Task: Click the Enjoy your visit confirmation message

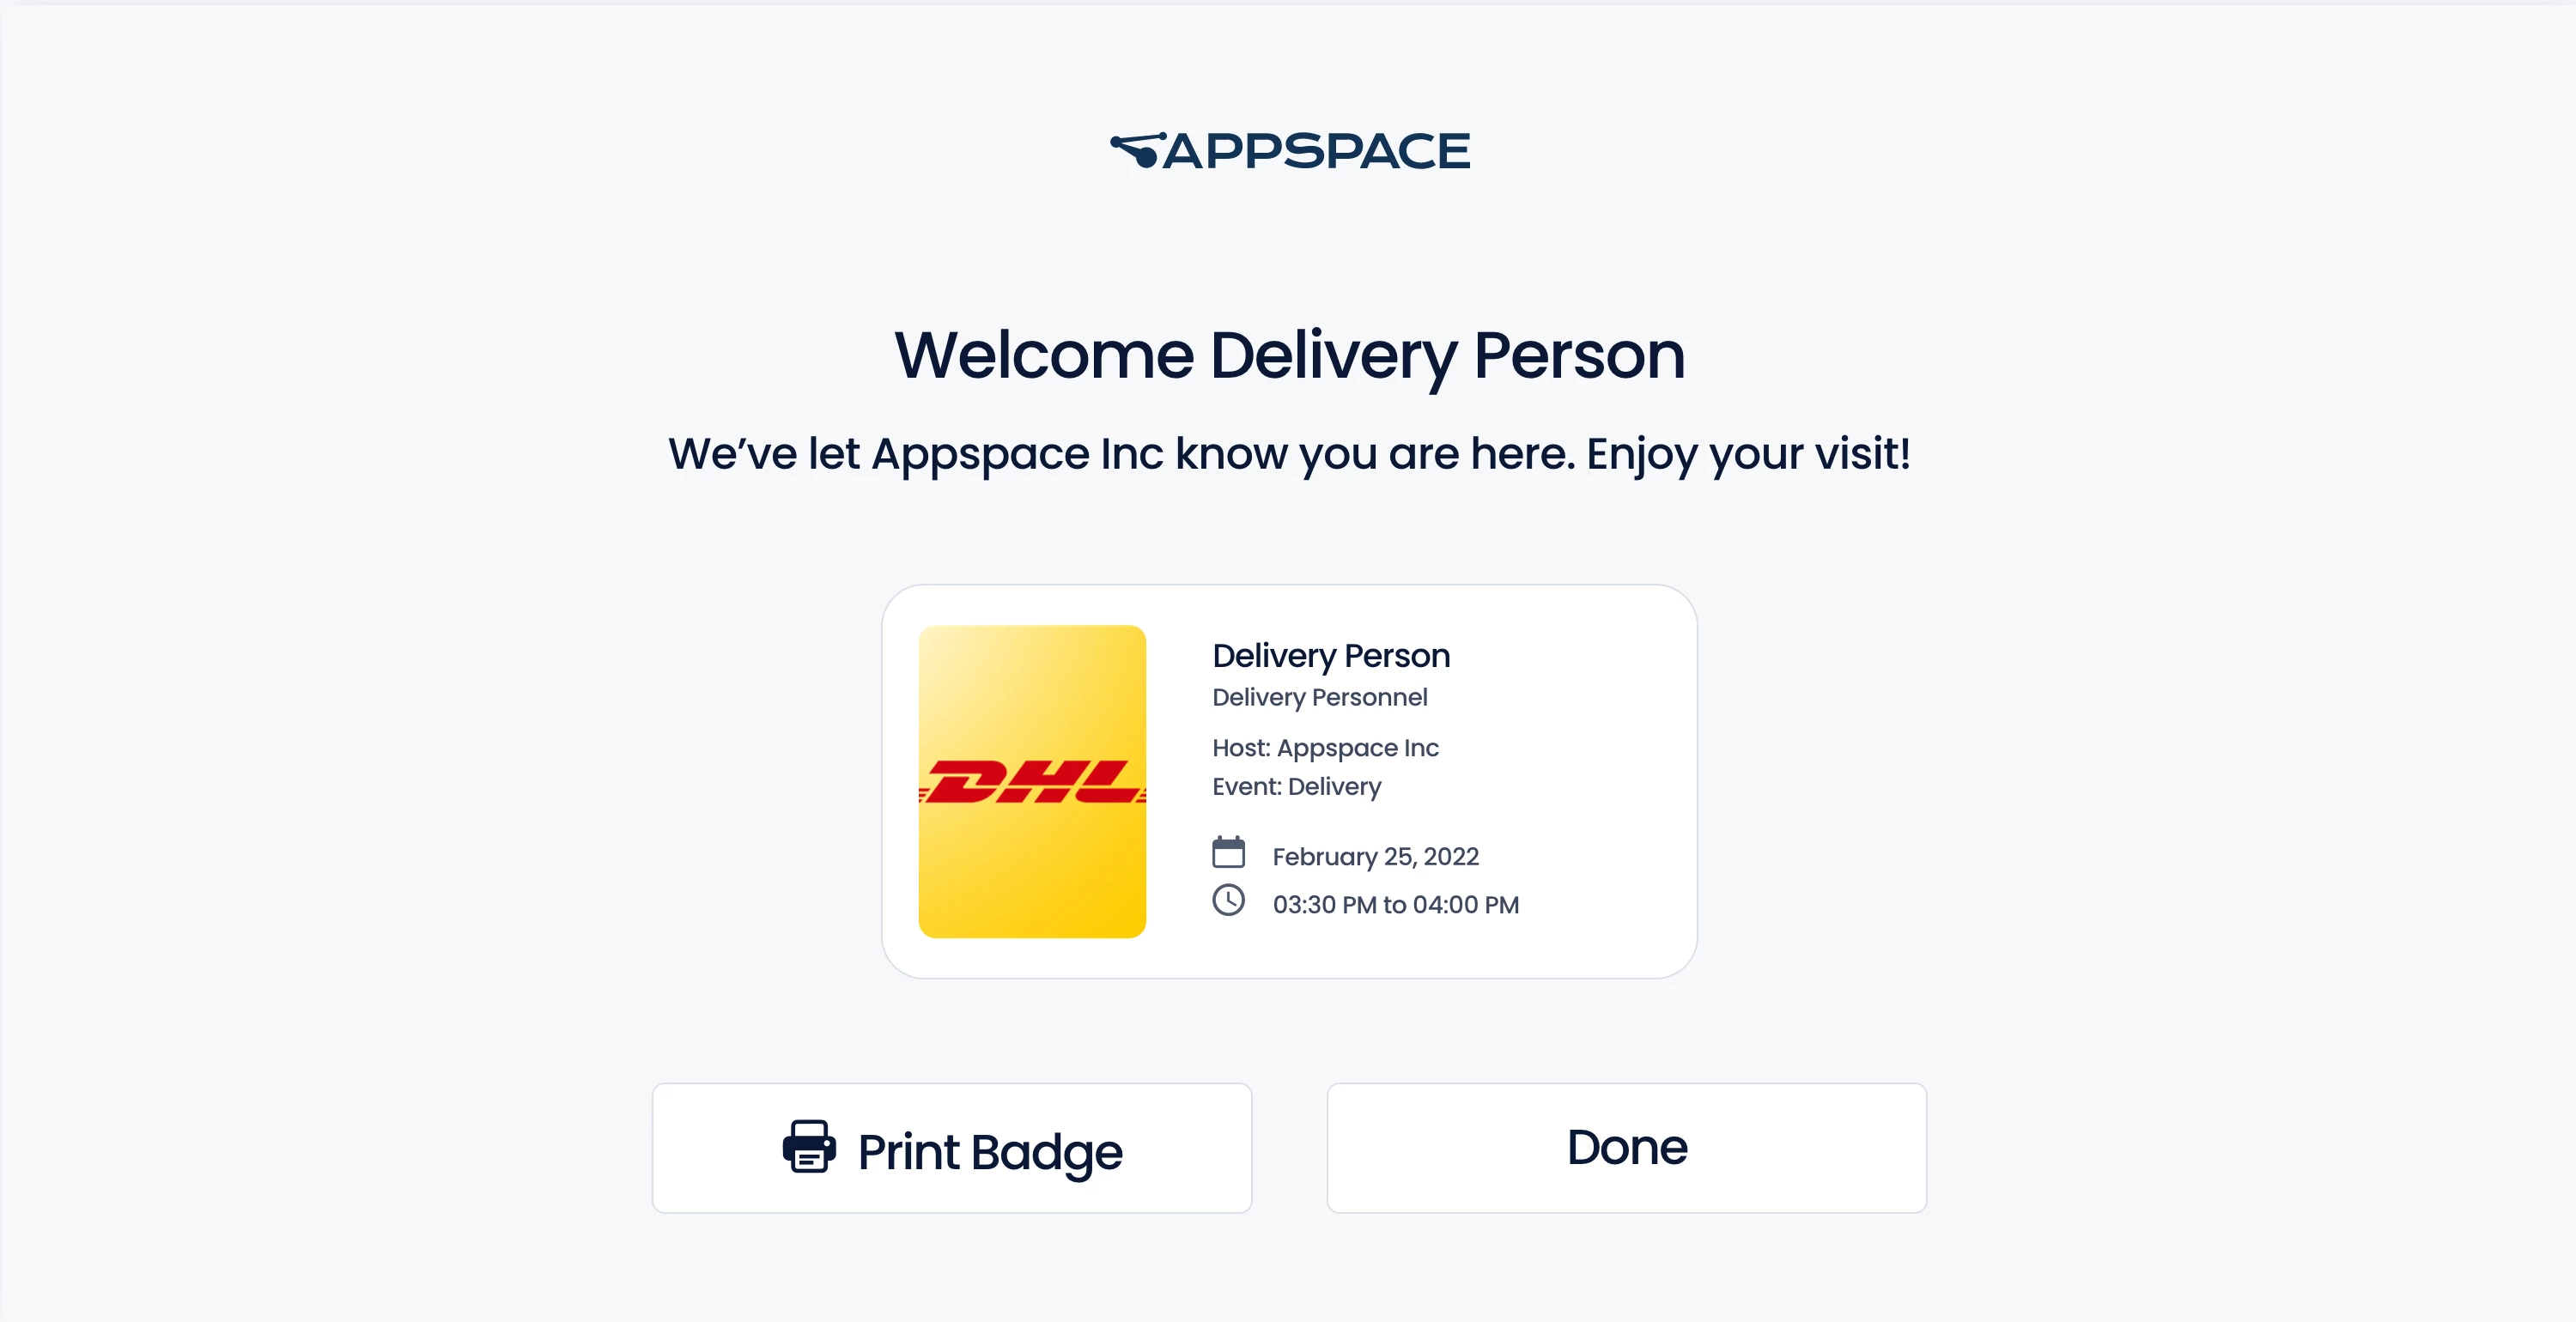Action: (1289, 454)
